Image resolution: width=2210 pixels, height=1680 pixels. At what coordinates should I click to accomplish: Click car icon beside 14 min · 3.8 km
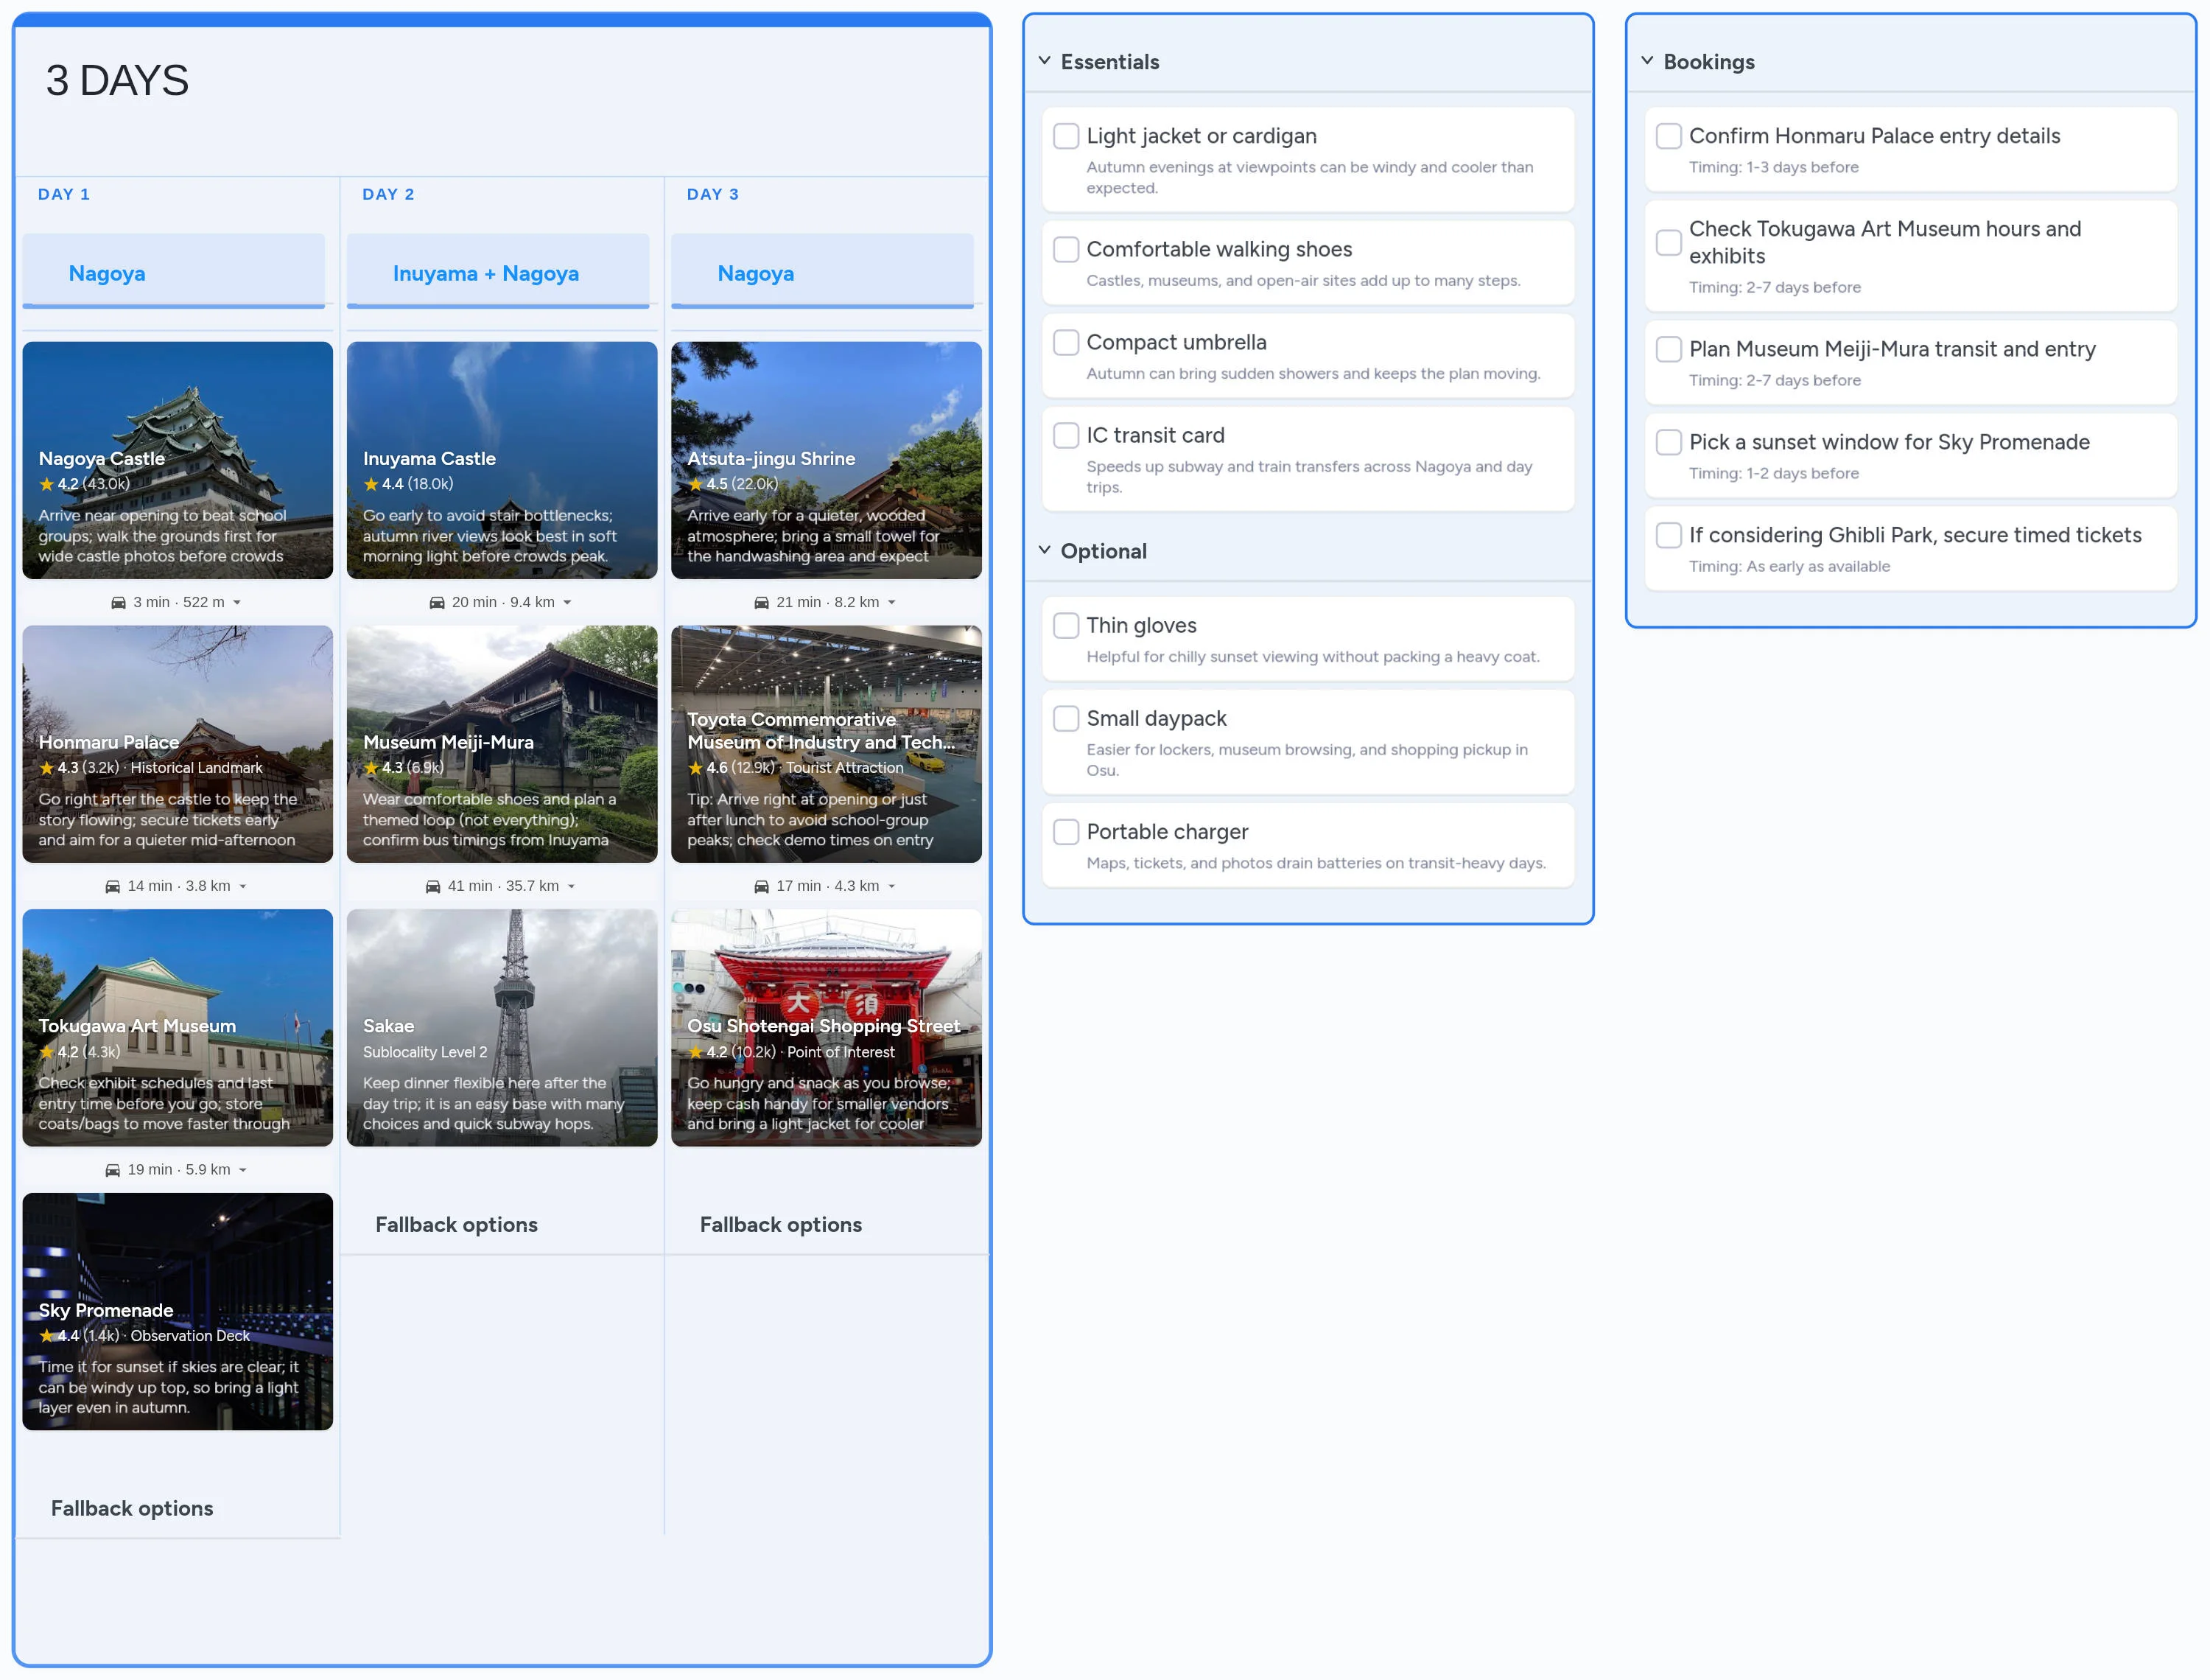tap(113, 886)
